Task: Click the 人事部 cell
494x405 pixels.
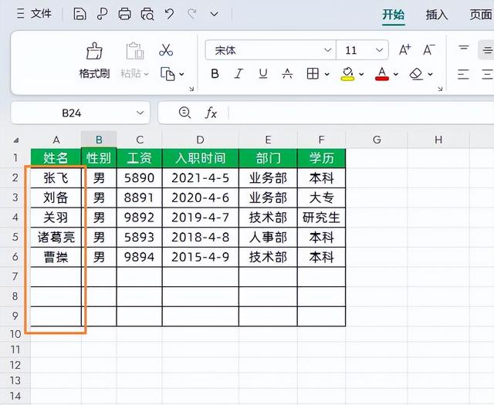Action: [268, 237]
